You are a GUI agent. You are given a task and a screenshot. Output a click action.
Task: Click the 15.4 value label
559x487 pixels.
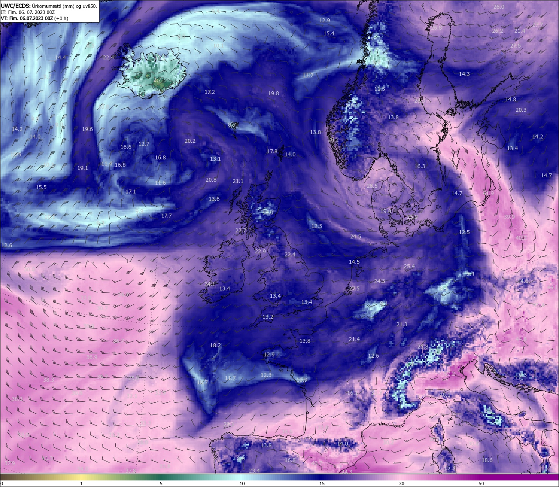tap(329, 34)
